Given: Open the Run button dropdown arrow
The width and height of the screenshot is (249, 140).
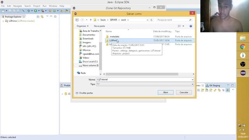Looking at the screenshot, I should pyautogui.click(x=39, y=11).
